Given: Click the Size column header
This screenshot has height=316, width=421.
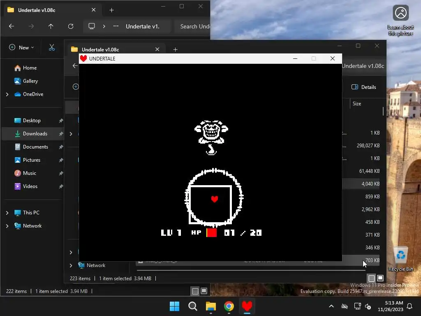Looking at the screenshot, I should point(356,104).
